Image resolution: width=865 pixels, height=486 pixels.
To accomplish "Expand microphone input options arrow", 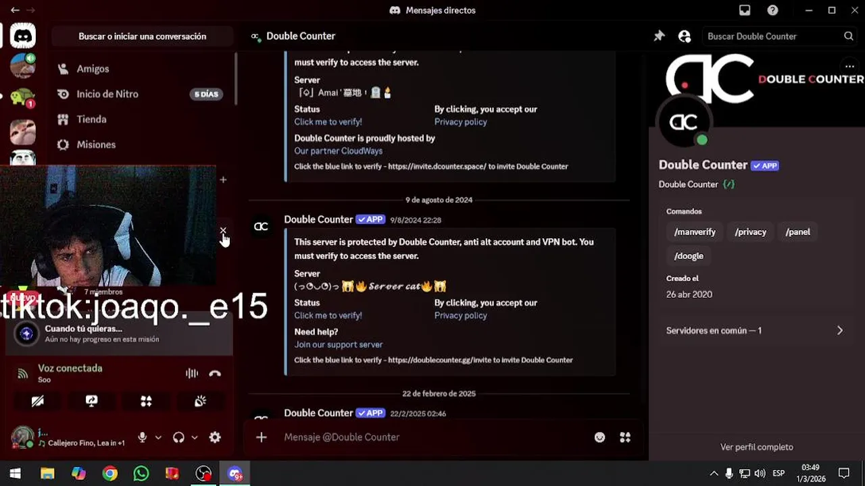I will click(158, 437).
